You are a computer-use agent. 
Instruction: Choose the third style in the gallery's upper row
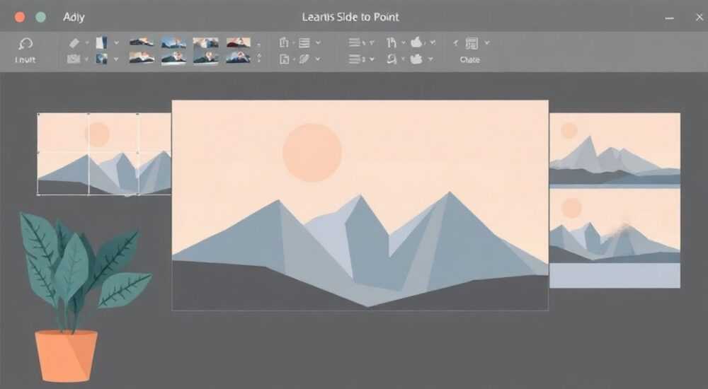point(206,42)
